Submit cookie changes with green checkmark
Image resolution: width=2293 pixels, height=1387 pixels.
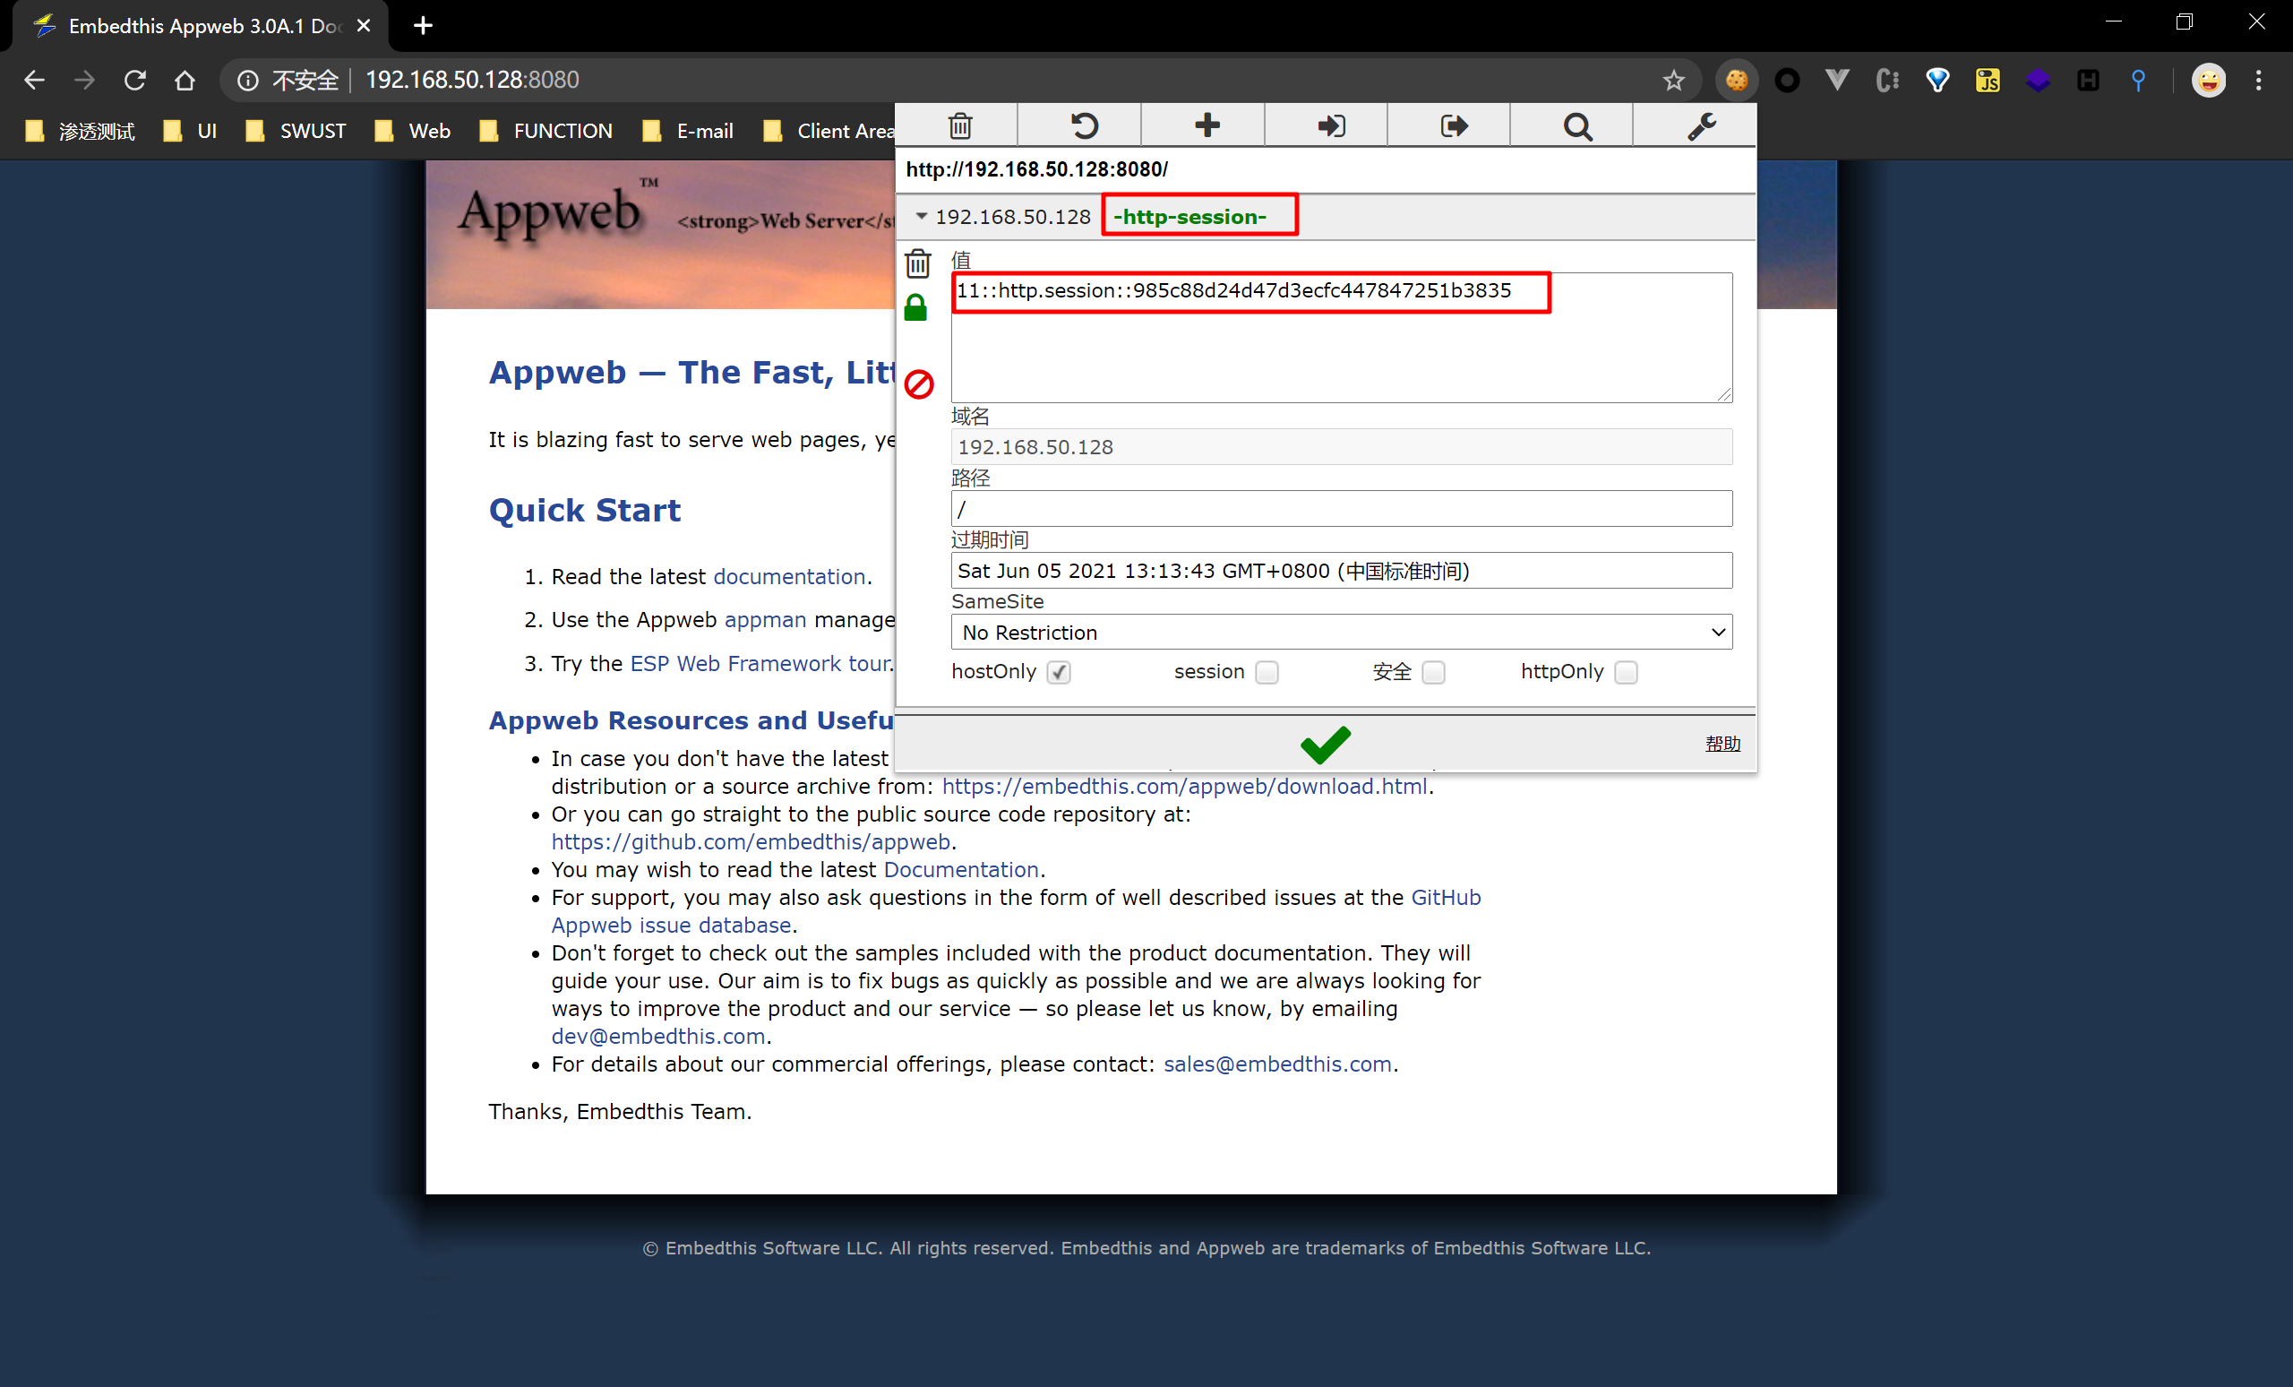click(x=1325, y=744)
